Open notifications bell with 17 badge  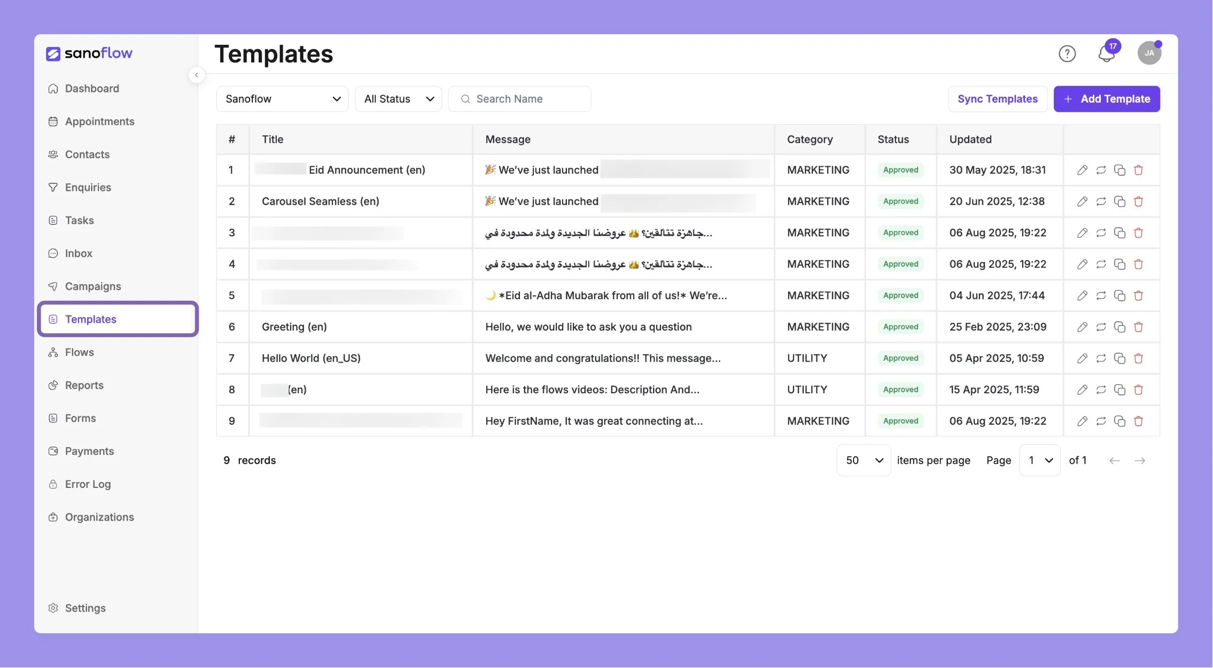pyautogui.click(x=1107, y=53)
